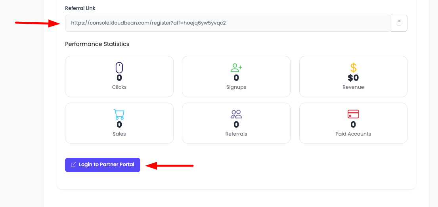Open Login to Partner Portal button
The width and height of the screenshot is (438, 207).
coord(103,165)
